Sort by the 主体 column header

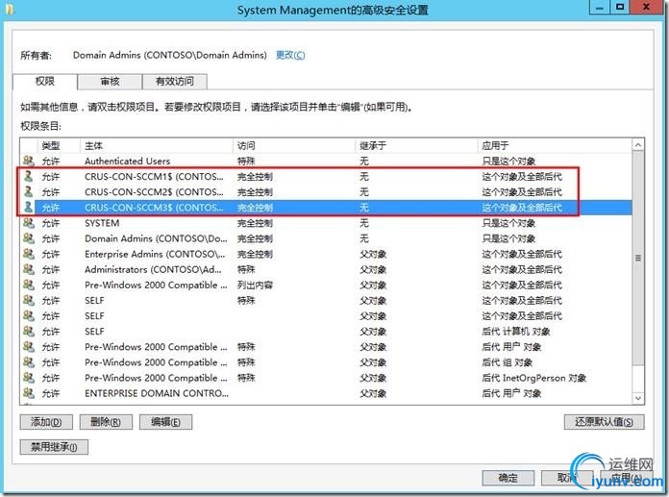point(156,145)
